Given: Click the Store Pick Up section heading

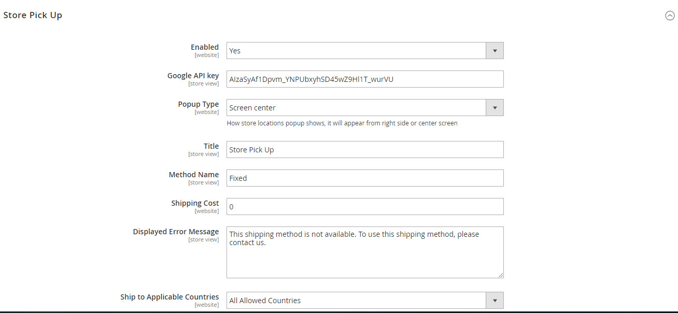Looking at the screenshot, I should 33,16.
